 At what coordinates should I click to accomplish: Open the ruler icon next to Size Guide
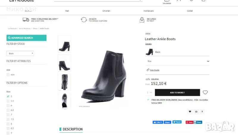click(148, 70)
